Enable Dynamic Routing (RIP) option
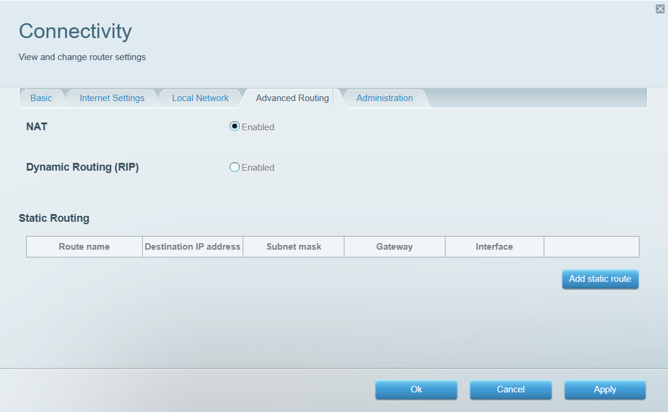This screenshot has height=412, width=668. 234,167
